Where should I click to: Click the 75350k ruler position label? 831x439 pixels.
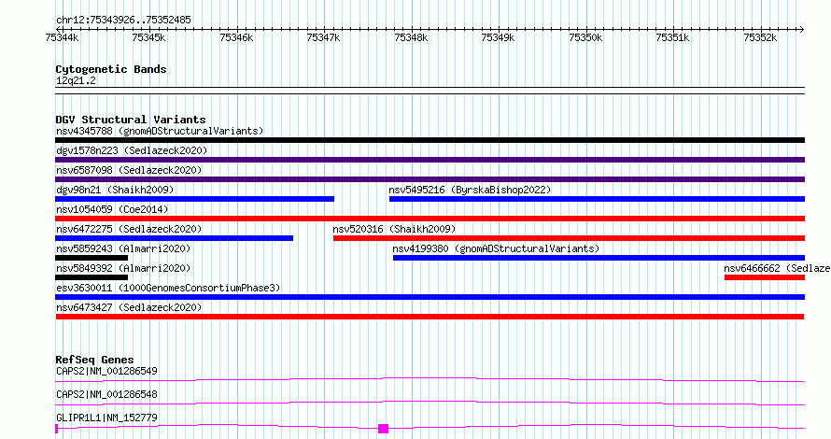pyautogui.click(x=585, y=37)
